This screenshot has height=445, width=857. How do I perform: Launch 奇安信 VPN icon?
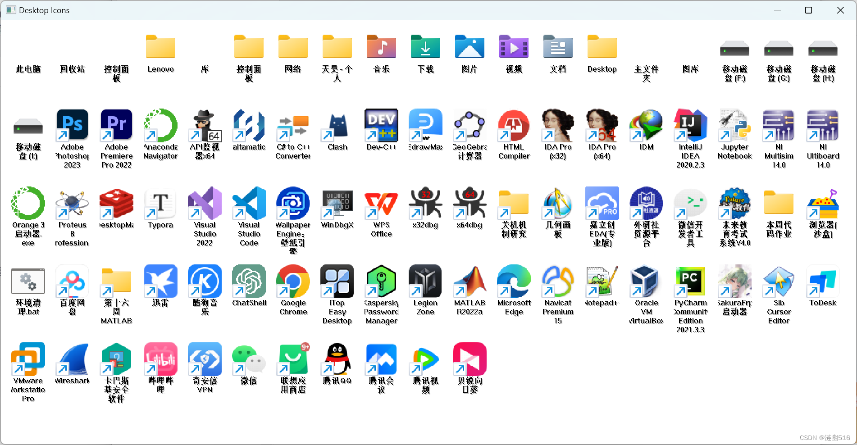tap(205, 359)
